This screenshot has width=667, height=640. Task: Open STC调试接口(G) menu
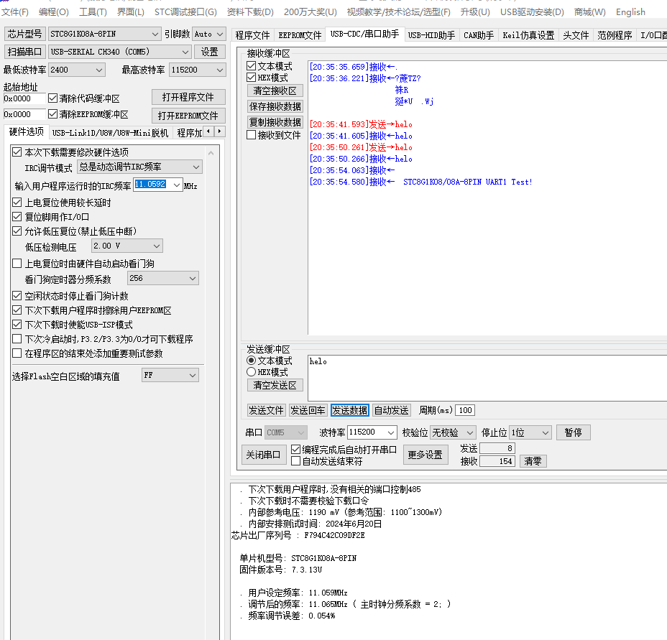coord(185,12)
